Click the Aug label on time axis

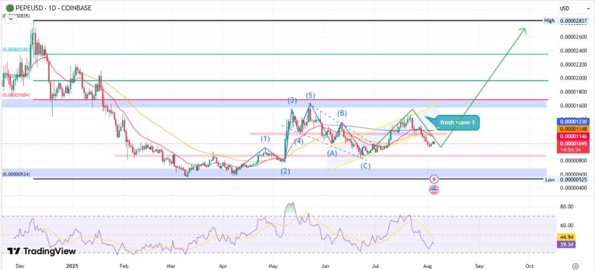tap(428, 266)
